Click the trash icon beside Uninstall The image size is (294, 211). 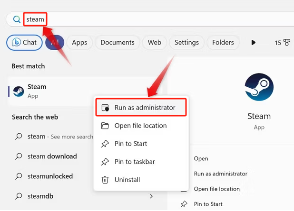(105, 180)
